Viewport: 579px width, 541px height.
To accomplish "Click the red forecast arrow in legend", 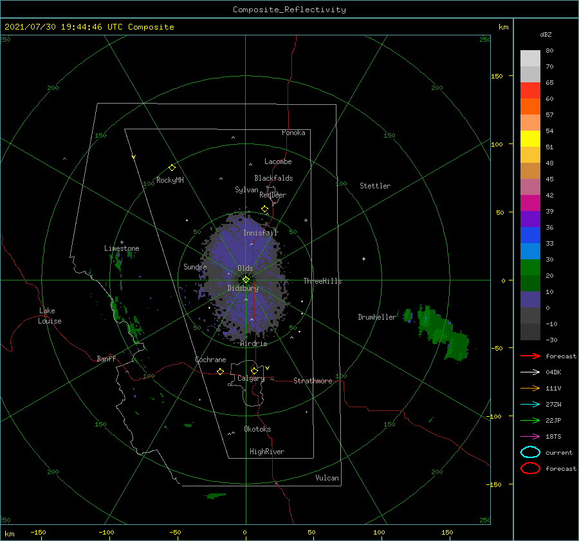I will pos(530,356).
